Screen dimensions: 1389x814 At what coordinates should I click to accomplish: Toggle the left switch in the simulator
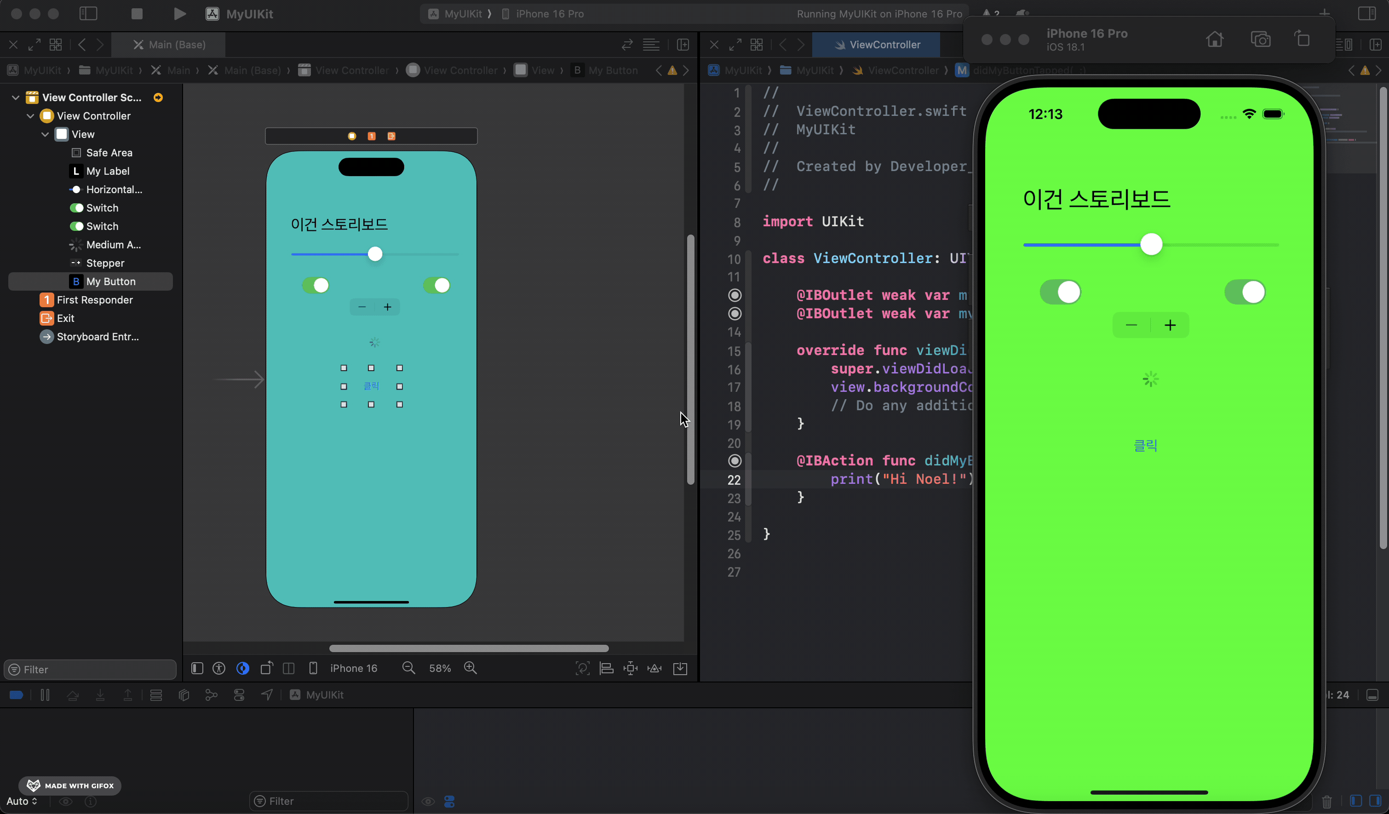point(1060,292)
